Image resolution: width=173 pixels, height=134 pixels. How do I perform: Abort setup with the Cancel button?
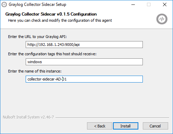(155, 126)
